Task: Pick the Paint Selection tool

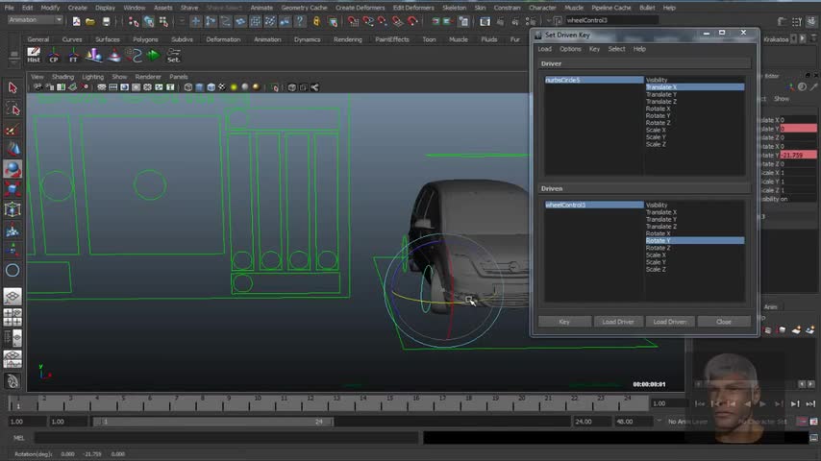Action: (x=12, y=130)
